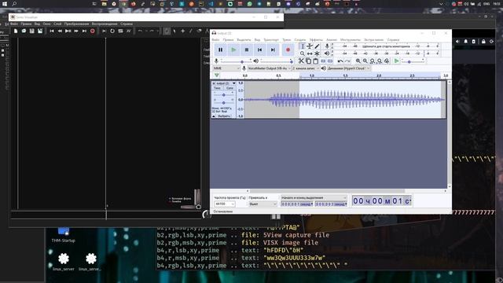
Task: Skip to start in Audacity
Action: click(259, 50)
